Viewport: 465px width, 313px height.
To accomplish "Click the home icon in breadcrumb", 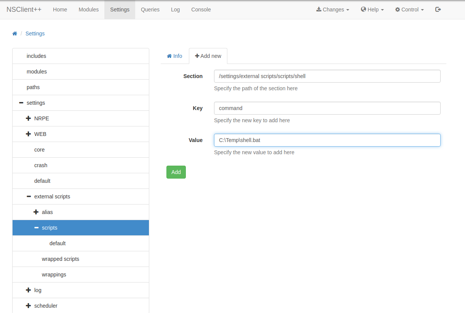I will pos(15,34).
